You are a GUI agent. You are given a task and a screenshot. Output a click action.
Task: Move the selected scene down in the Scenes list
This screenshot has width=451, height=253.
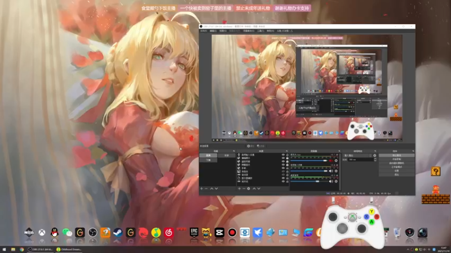[x=216, y=188]
